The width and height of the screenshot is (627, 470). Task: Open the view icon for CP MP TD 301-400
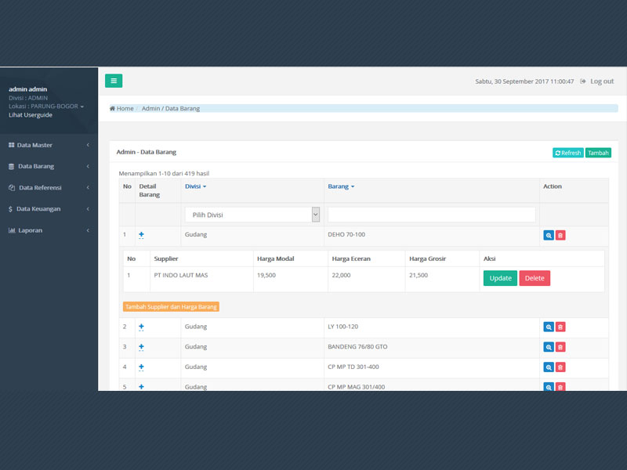[549, 367]
